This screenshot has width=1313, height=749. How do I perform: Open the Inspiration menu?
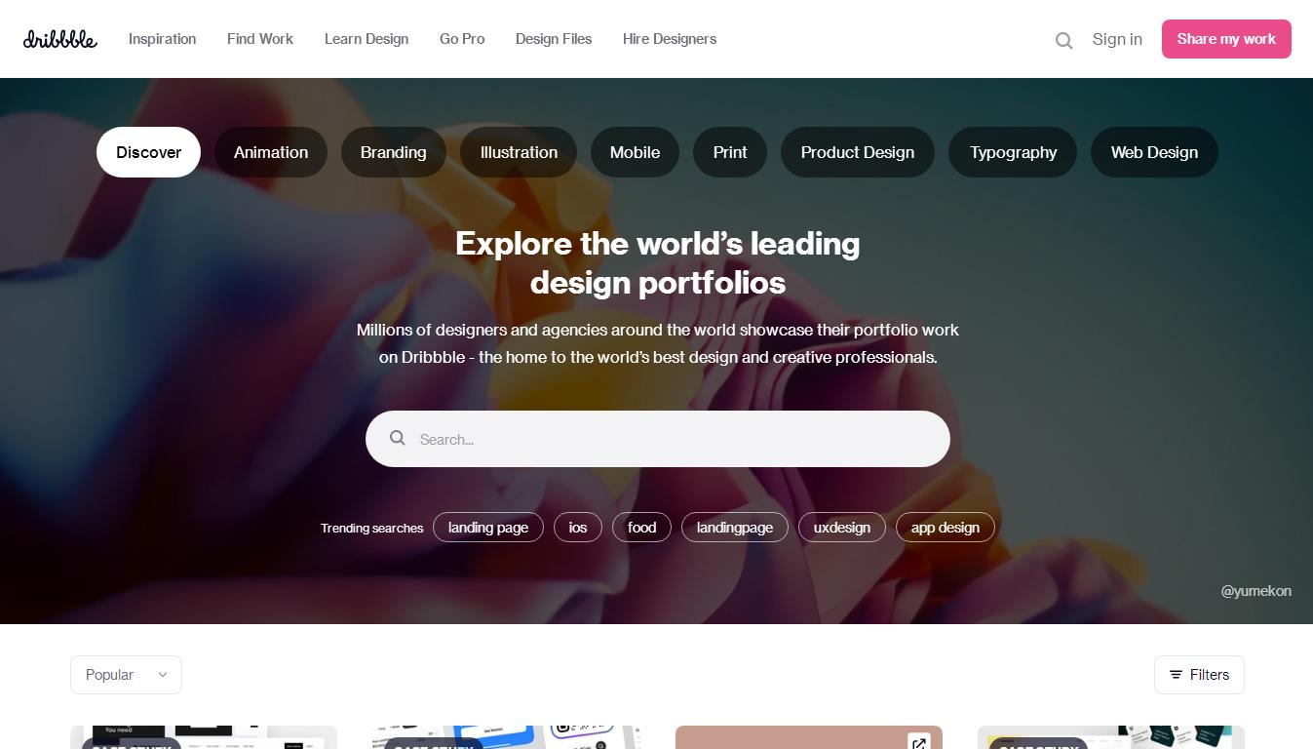162,39
